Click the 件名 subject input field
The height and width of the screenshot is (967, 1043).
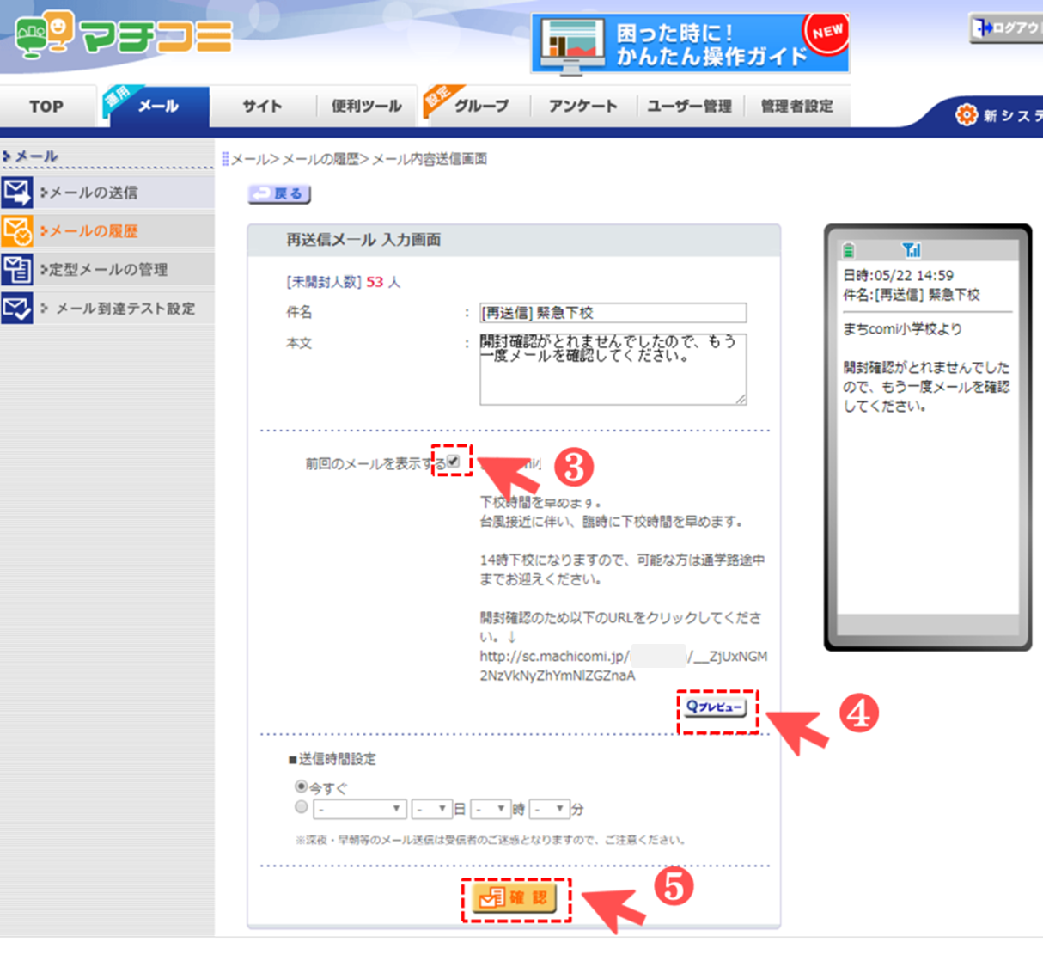pos(613,313)
